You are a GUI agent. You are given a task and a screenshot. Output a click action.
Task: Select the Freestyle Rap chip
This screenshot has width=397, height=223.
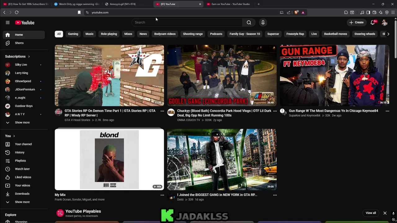pyautogui.click(x=295, y=34)
